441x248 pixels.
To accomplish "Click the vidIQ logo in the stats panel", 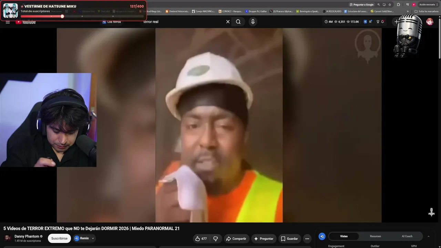I will (x=322, y=236).
